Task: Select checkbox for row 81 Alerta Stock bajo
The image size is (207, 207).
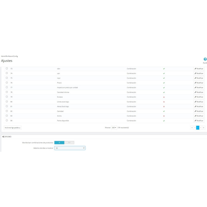Action: pyautogui.click(x=7, y=106)
